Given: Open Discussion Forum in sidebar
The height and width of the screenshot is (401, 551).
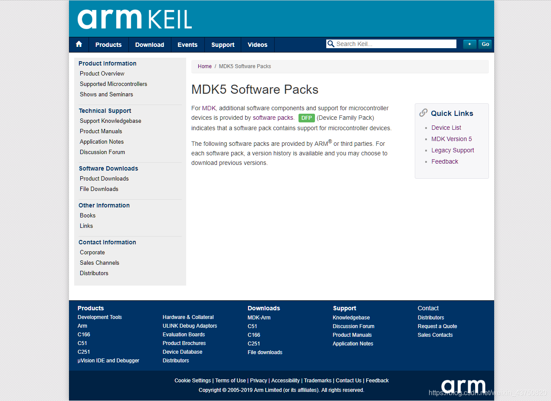Looking at the screenshot, I should tap(102, 152).
